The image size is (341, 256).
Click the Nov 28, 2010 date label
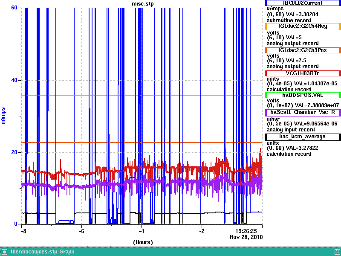click(x=246, y=237)
